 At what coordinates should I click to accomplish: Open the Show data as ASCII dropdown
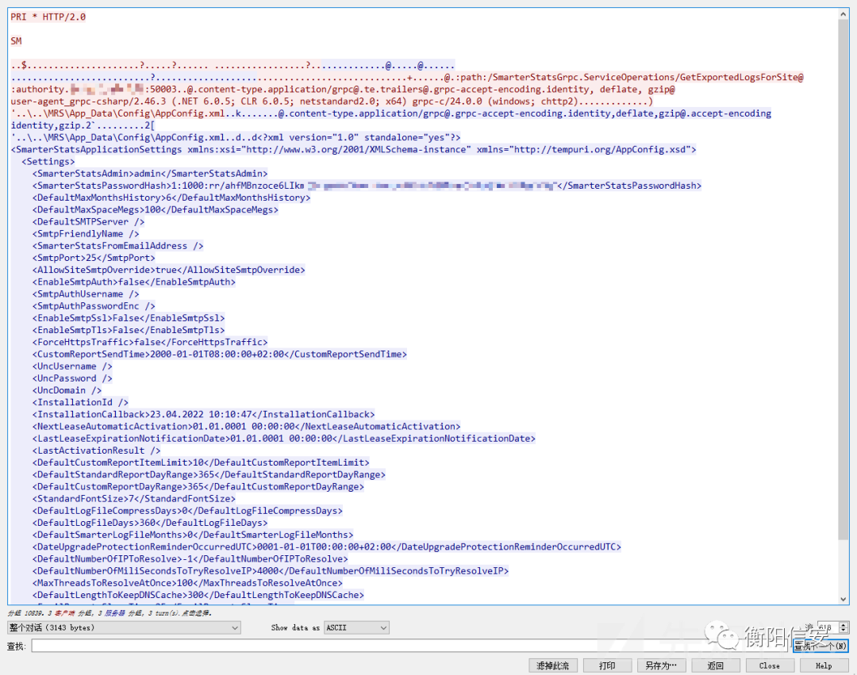[356, 628]
